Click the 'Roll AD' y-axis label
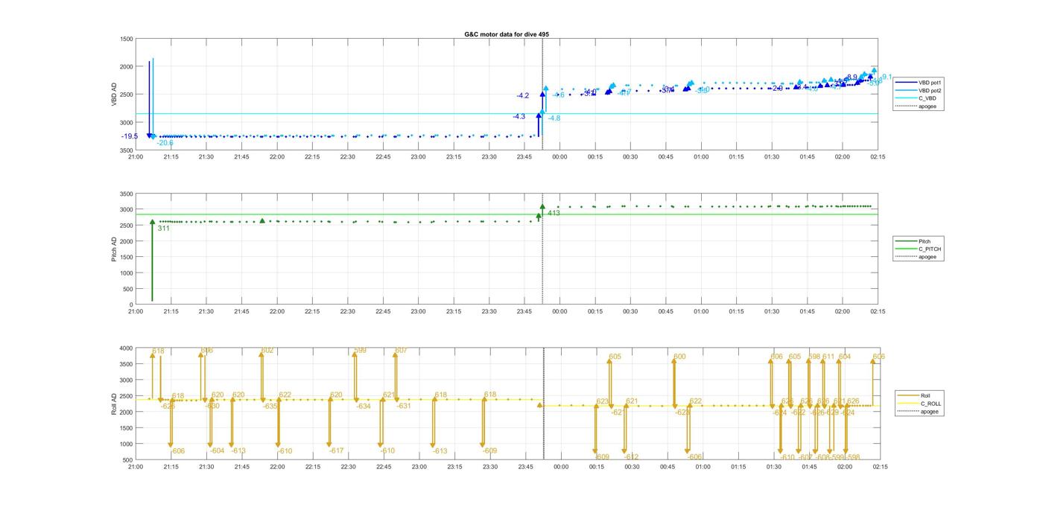This screenshot has height=516, width=1043. (x=115, y=404)
